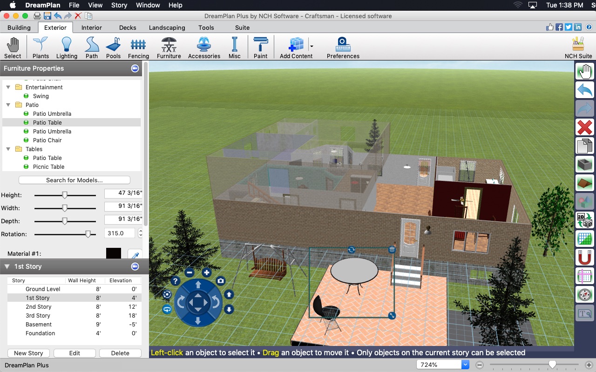596x372 pixels.
Task: Choose the Pools tool
Action: 113,48
